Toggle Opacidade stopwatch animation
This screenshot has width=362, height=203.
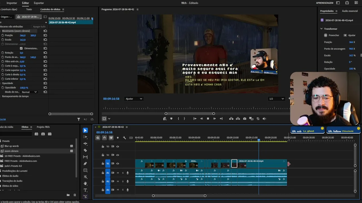[3, 88]
